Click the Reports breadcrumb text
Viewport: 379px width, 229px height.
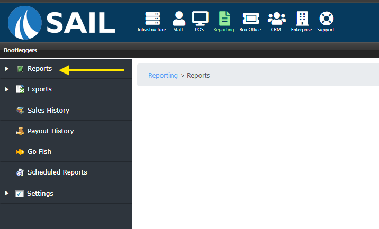pyautogui.click(x=198, y=76)
